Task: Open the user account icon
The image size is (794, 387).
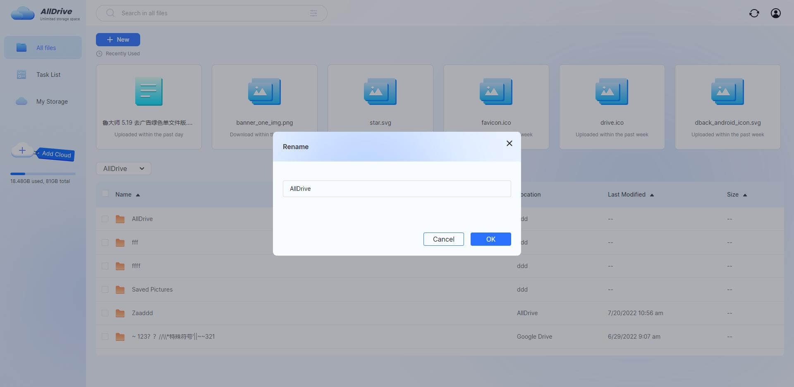Action: point(776,13)
